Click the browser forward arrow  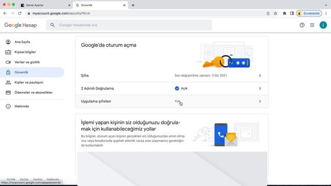(x=12, y=13)
